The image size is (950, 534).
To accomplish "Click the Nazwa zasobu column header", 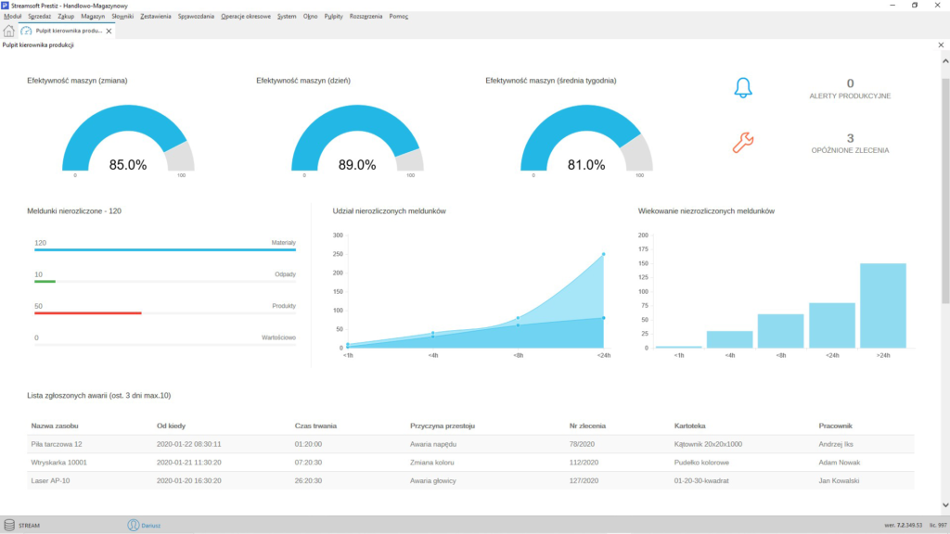I will pos(55,426).
